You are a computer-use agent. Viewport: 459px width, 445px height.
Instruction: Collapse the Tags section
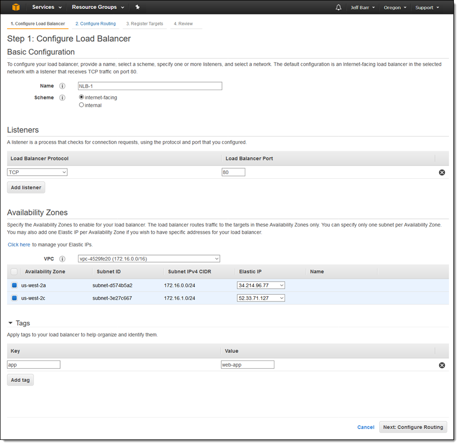(11, 323)
